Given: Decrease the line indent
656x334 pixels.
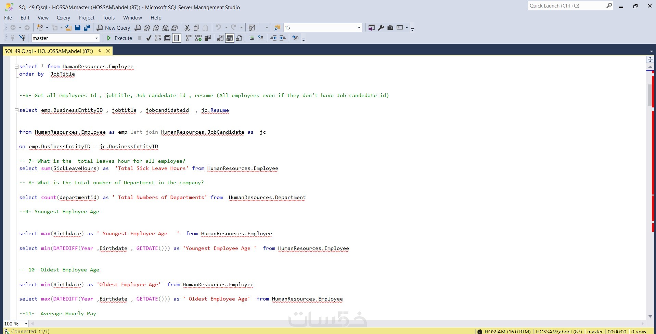Looking at the screenshot, I should pos(273,38).
